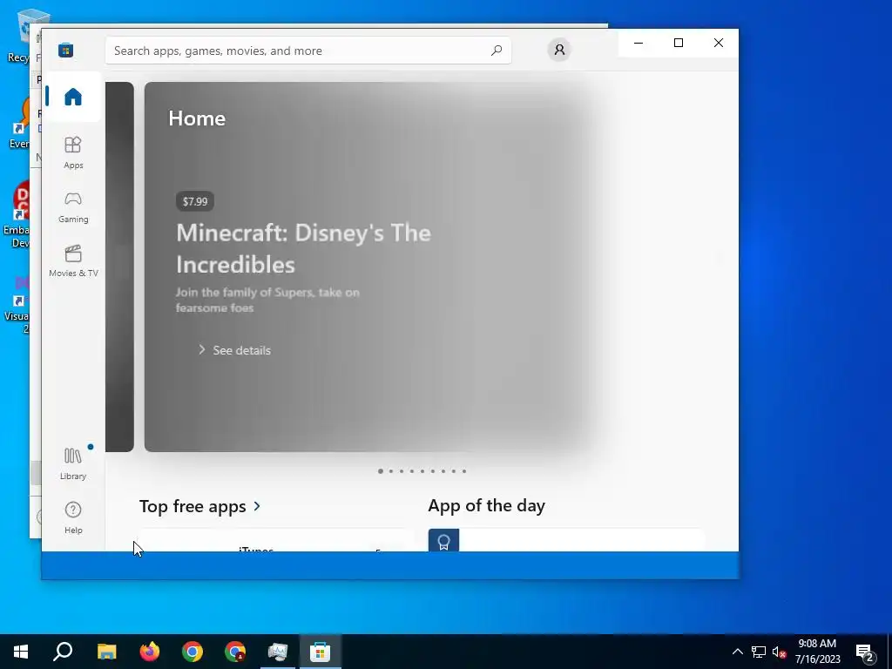
Task: Select the last carousel page dot
Action: 464,471
